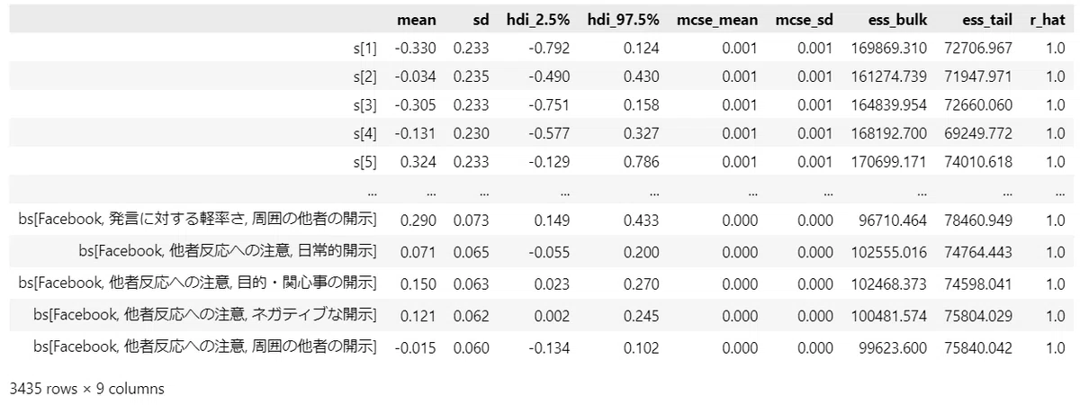This screenshot has width=1080, height=405.
Task: Click the 3435 rows × 9 columns text
Action: pyautogui.click(x=86, y=390)
